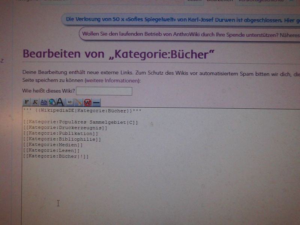This screenshot has width=300, height=225.
Task: Click the '[[Kategorie:Bücher|!]]' line in editor
Action: 56,156
